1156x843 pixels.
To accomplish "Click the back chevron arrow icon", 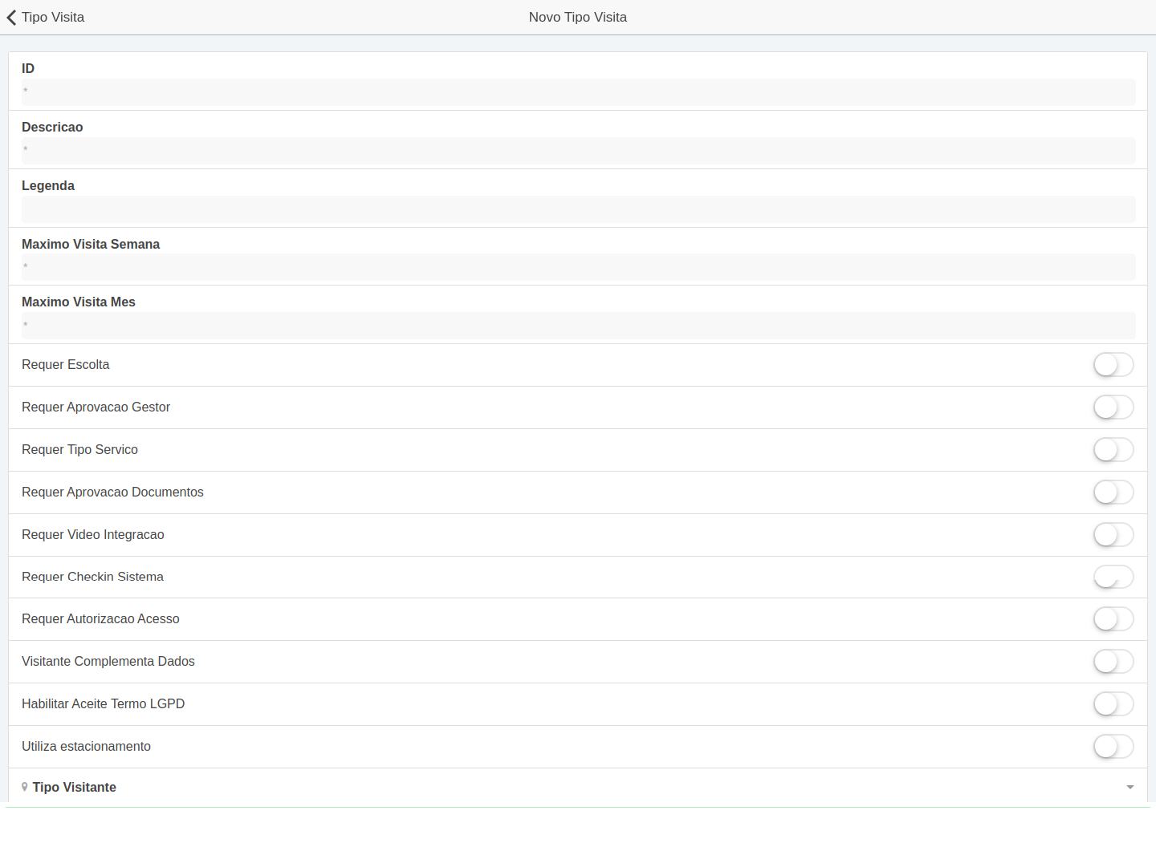I will pos(11,18).
